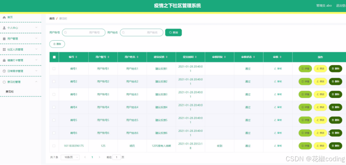Click the 建议反馈1 cell

point(162,69)
